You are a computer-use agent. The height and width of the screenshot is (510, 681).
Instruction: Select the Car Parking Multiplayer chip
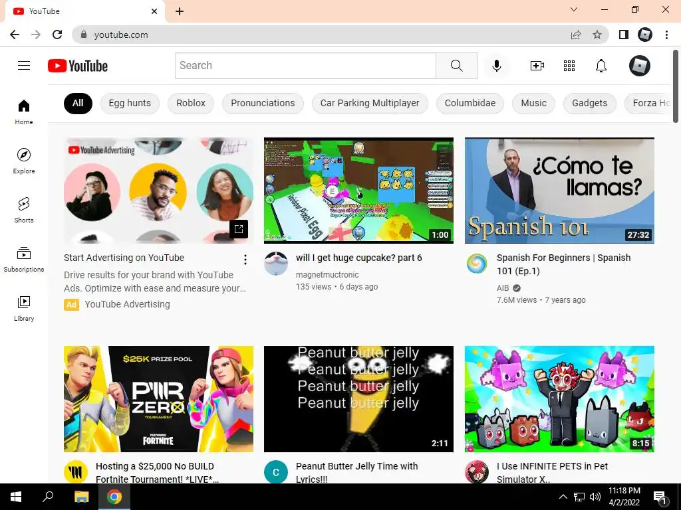click(x=370, y=103)
